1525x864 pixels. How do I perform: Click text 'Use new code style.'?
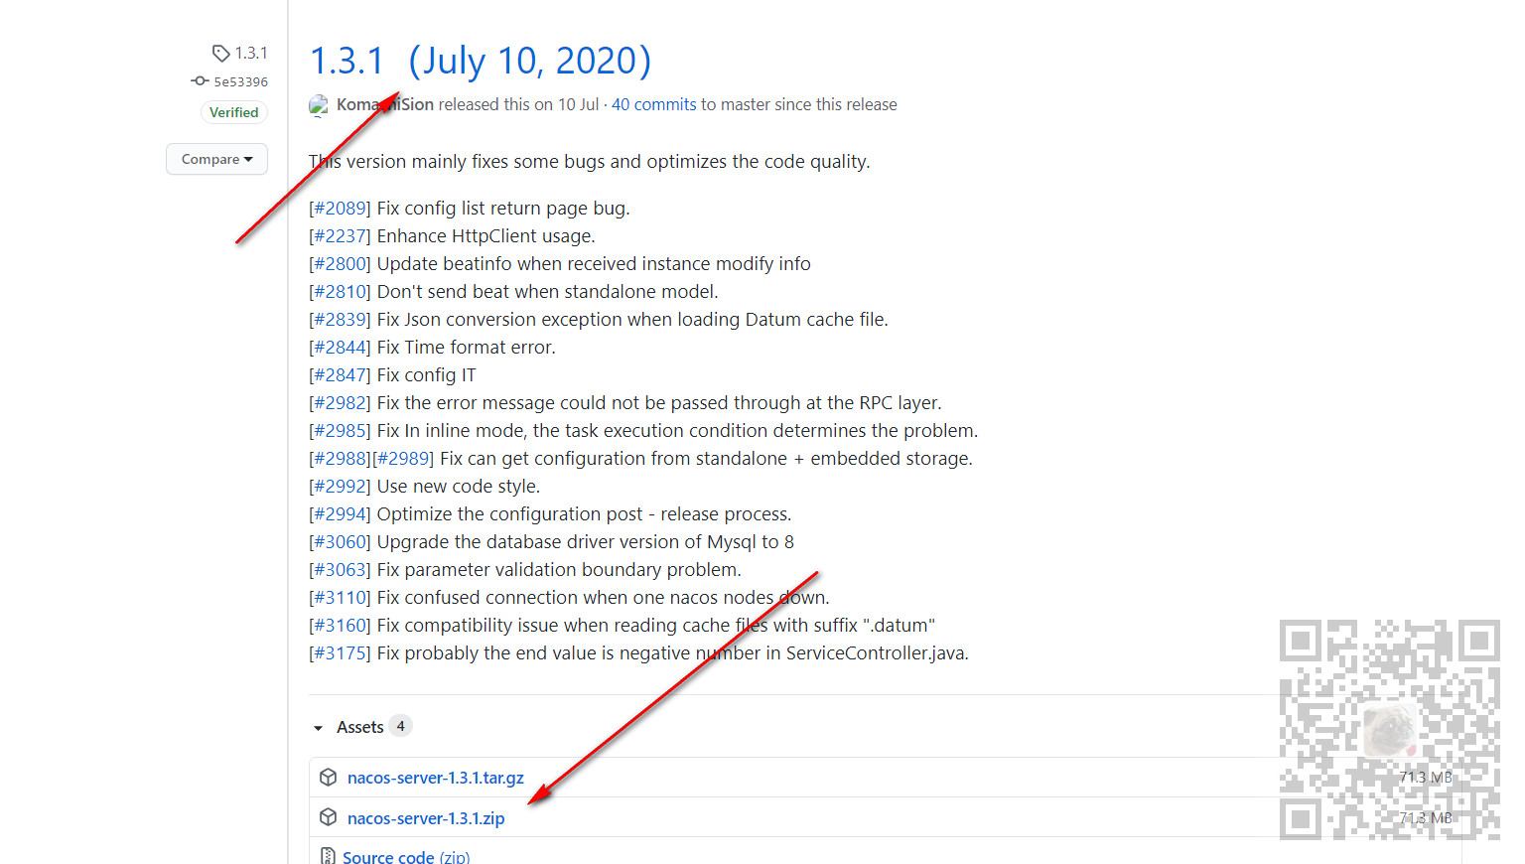(459, 486)
